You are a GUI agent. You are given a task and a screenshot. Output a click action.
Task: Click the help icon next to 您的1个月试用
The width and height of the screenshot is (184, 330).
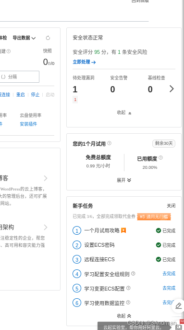(110, 143)
